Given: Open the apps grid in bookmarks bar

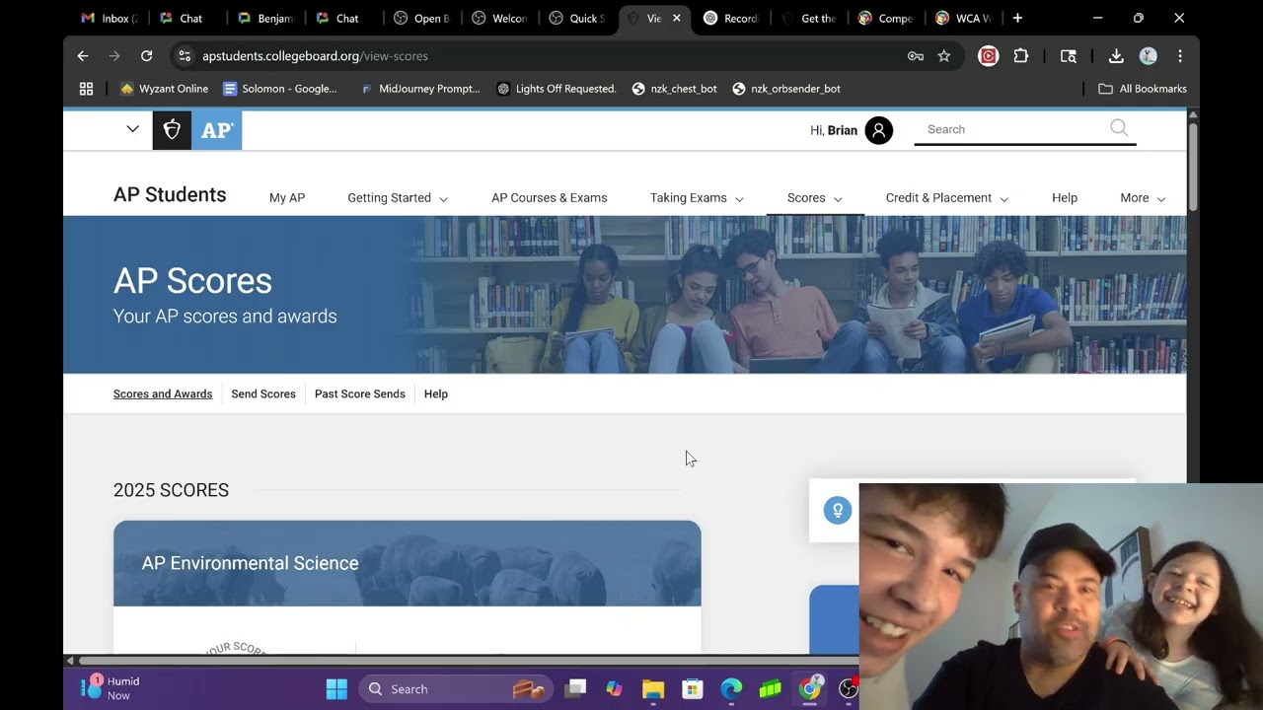Looking at the screenshot, I should [86, 89].
